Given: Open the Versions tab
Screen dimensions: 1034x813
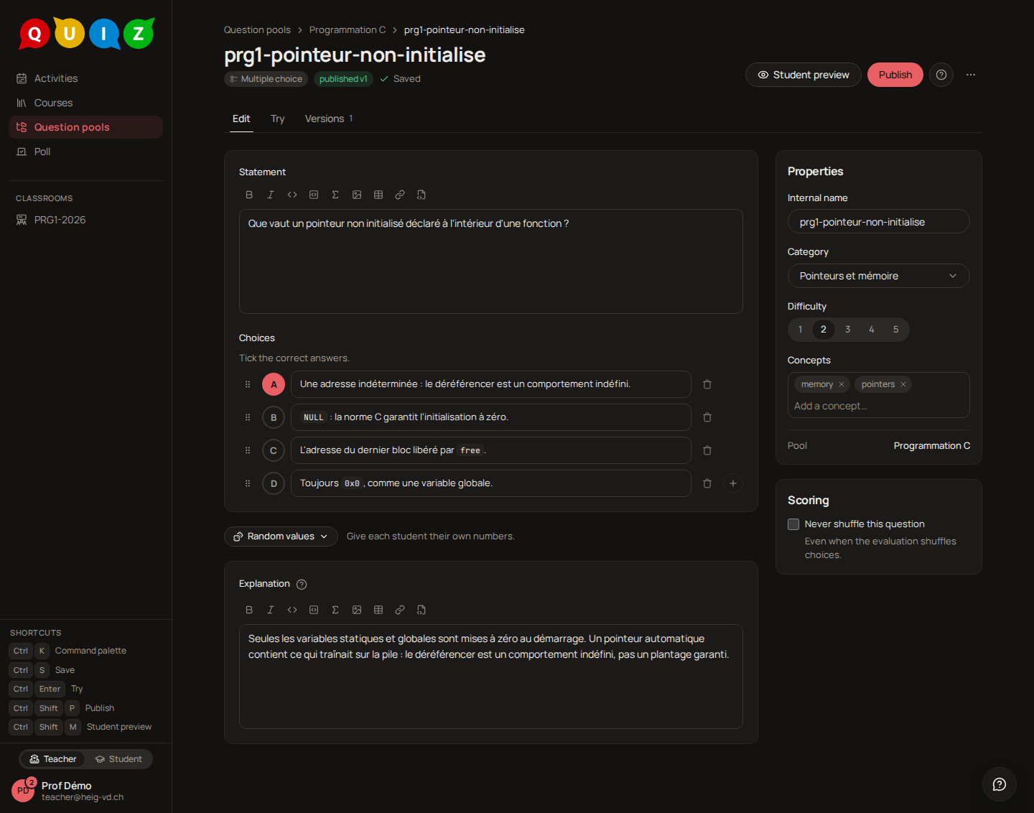Looking at the screenshot, I should point(329,119).
